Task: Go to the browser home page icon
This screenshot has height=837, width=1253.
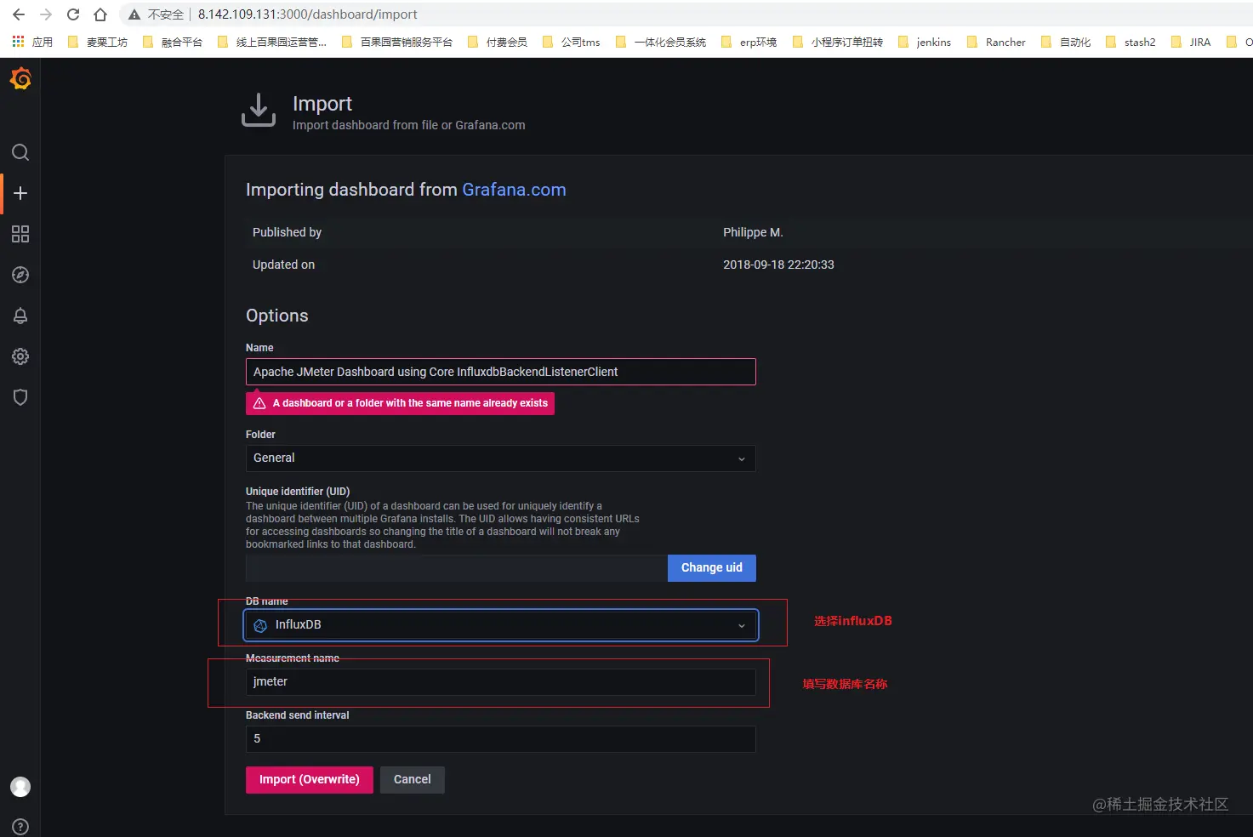Action: point(100,14)
